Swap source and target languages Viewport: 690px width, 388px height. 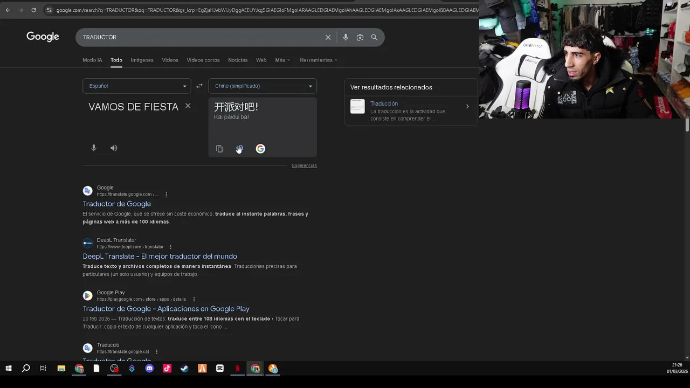coord(199,86)
